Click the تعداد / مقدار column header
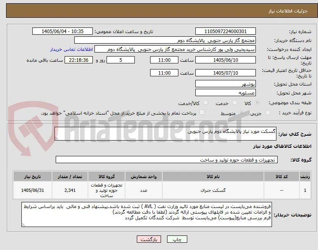The image size is (318, 250). pyautogui.click(x=70, y=176)
